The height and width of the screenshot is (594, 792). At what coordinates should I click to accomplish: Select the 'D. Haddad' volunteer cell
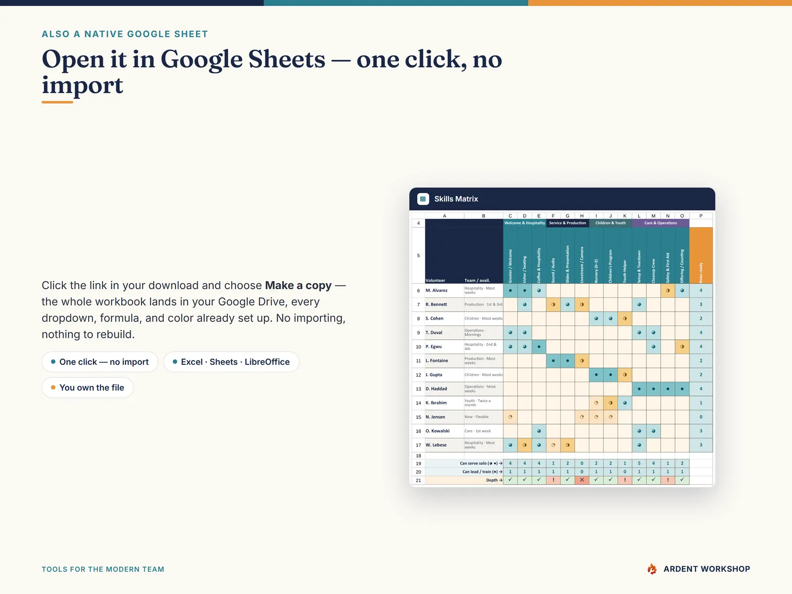445,389
